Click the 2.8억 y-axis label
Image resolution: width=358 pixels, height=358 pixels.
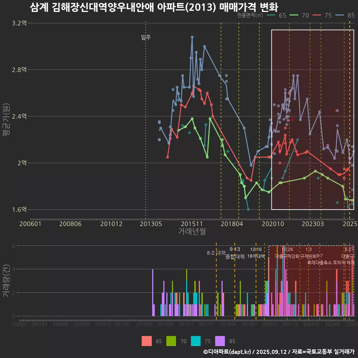click(19, 70)
